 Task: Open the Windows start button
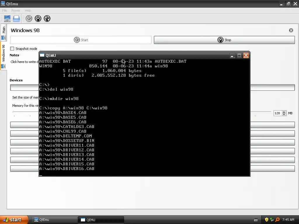click(14, 220)
